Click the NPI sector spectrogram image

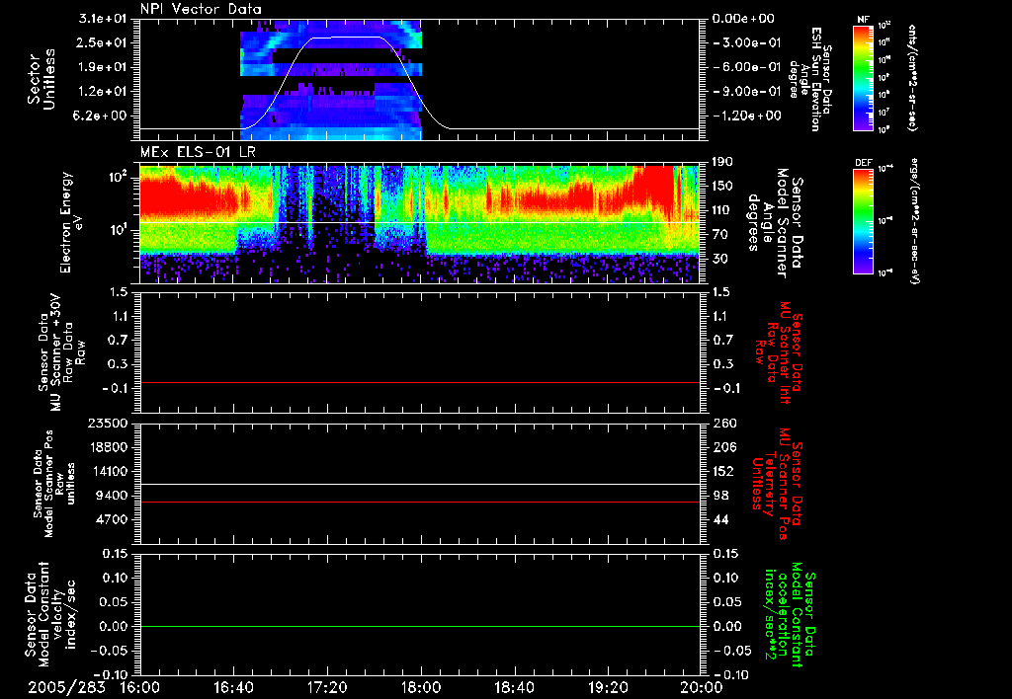(x=331, y=80)
